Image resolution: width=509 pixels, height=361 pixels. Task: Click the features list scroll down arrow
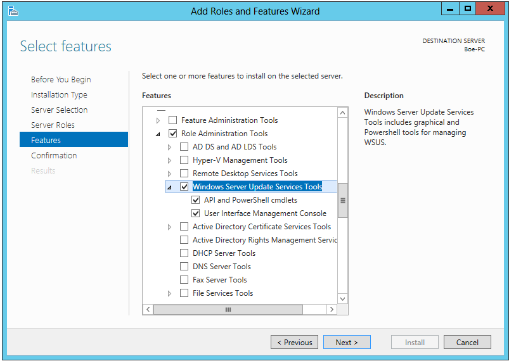click(x=343, y=298)
